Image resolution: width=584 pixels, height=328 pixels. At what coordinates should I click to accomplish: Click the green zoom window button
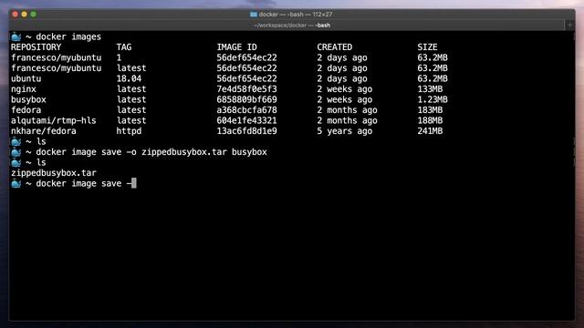34,15
